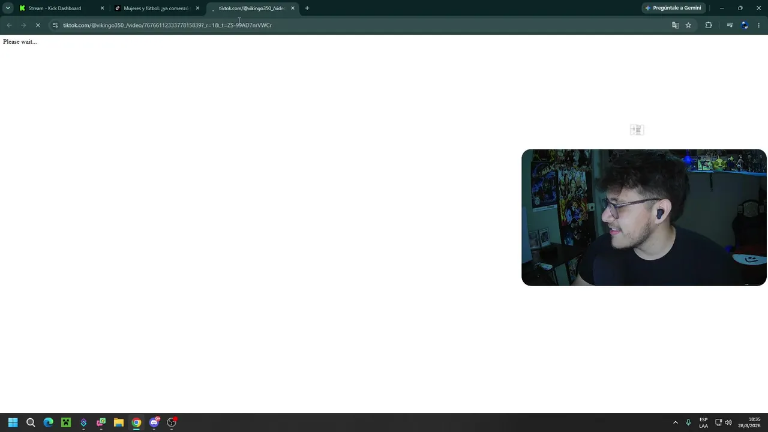768x432 pixels.
Task: Open the pink chat-bubble taskbar app
Action: pyautogui.click(x=101, y=422)
